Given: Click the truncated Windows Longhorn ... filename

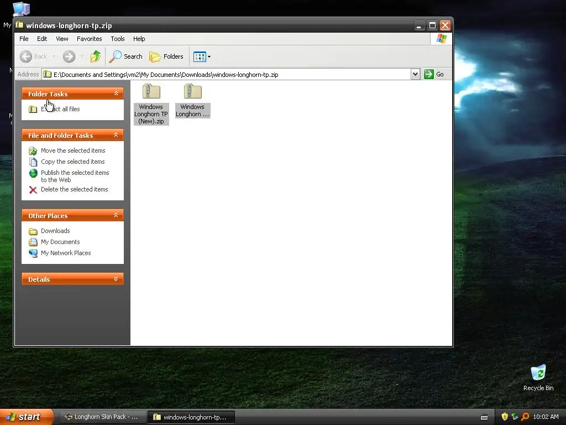Looking at the screenshot, I should (192, 111).
